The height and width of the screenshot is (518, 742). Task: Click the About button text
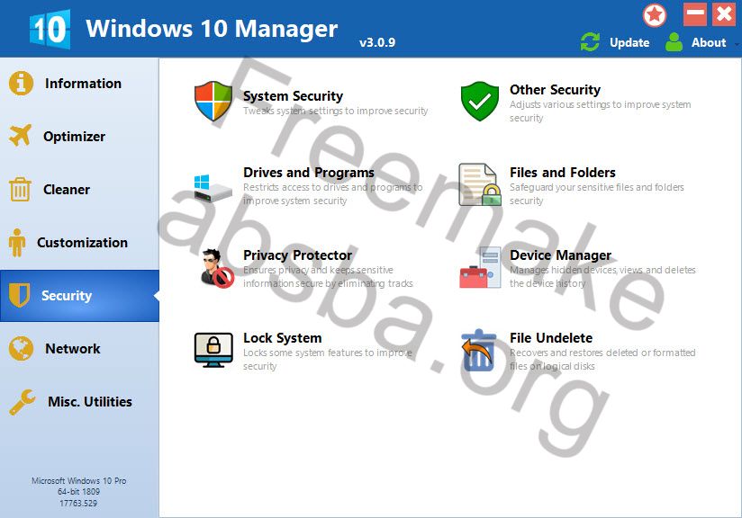click(709, 42)
